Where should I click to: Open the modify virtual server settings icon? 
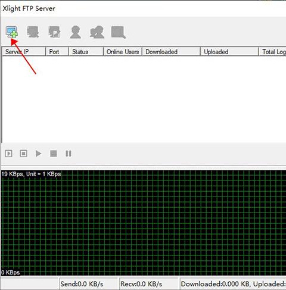(x=54, y=32)
